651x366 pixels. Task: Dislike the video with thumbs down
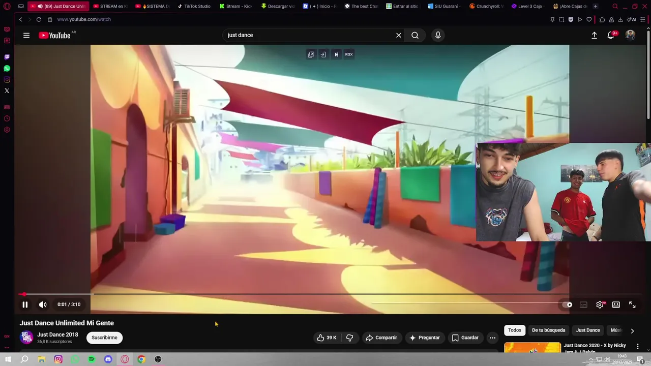click(x=349, y=338)
